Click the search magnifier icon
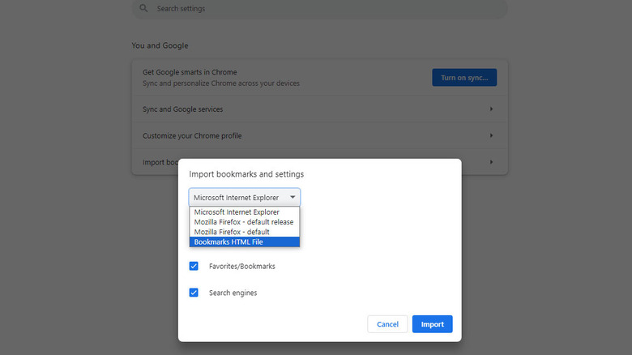632x355 pixels. click(x=143, y=9)
